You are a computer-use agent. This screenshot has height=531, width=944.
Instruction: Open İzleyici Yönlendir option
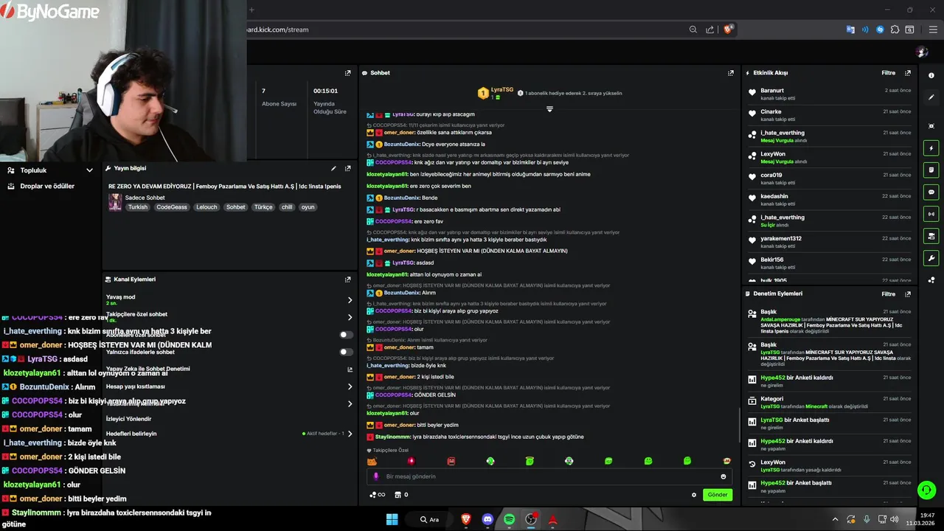[x=128, y=419]
